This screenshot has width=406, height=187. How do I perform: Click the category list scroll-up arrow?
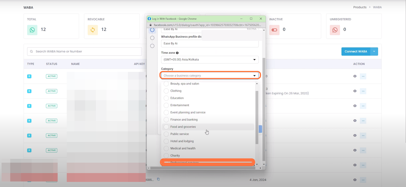coord(256,84)
